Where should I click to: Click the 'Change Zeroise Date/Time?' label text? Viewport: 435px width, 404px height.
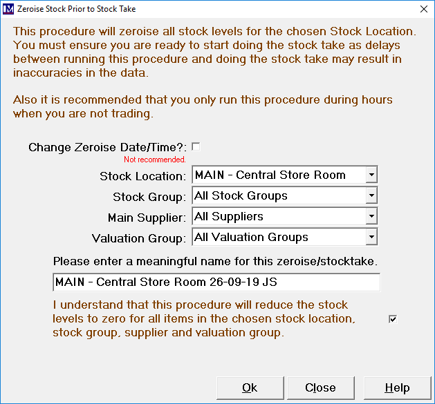pyautogui.click(x=107, y=147)
